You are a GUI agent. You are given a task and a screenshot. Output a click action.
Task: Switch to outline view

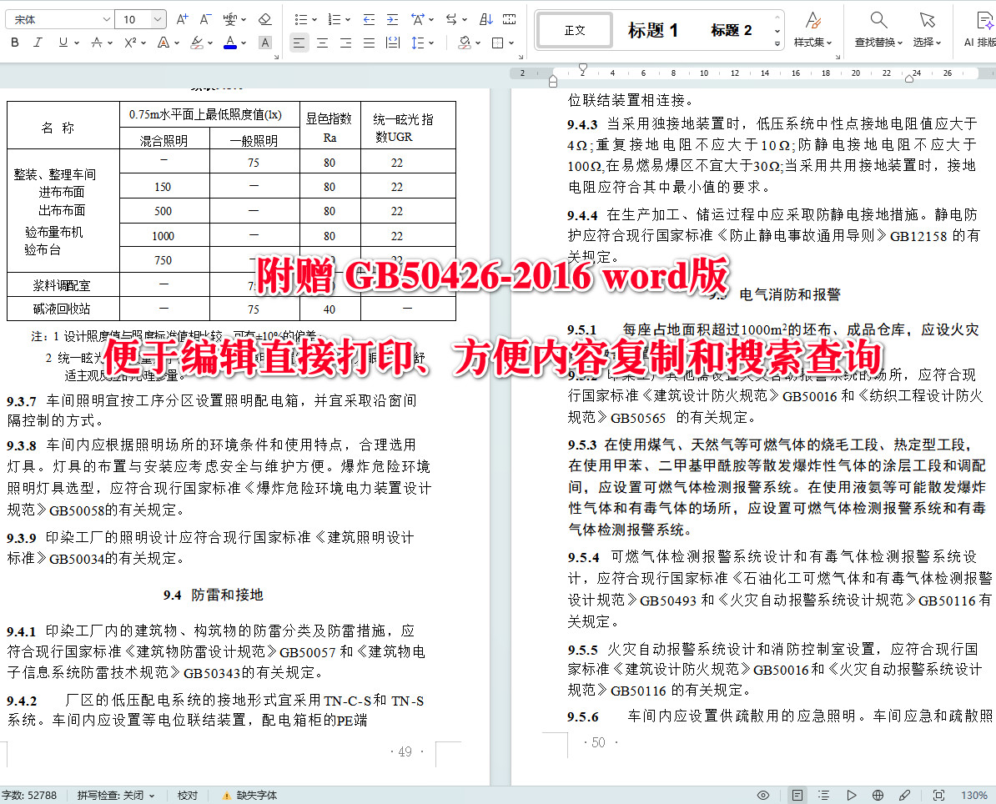point(824,795)
